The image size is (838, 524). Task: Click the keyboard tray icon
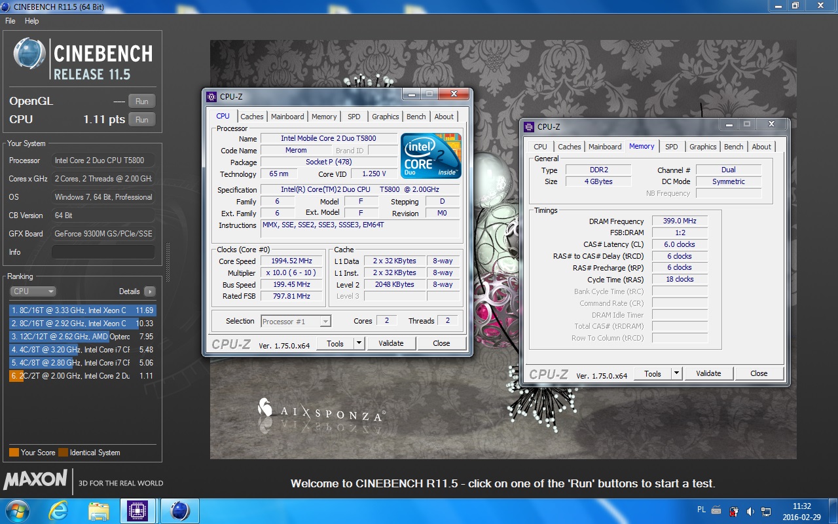pyautogui.click(x=716, y=510)
